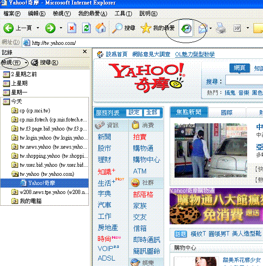
Task: Open the 檢視(V) menu
Action: point(62,14)
